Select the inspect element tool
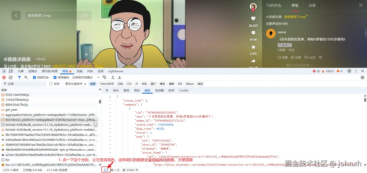 pos(4,71)
